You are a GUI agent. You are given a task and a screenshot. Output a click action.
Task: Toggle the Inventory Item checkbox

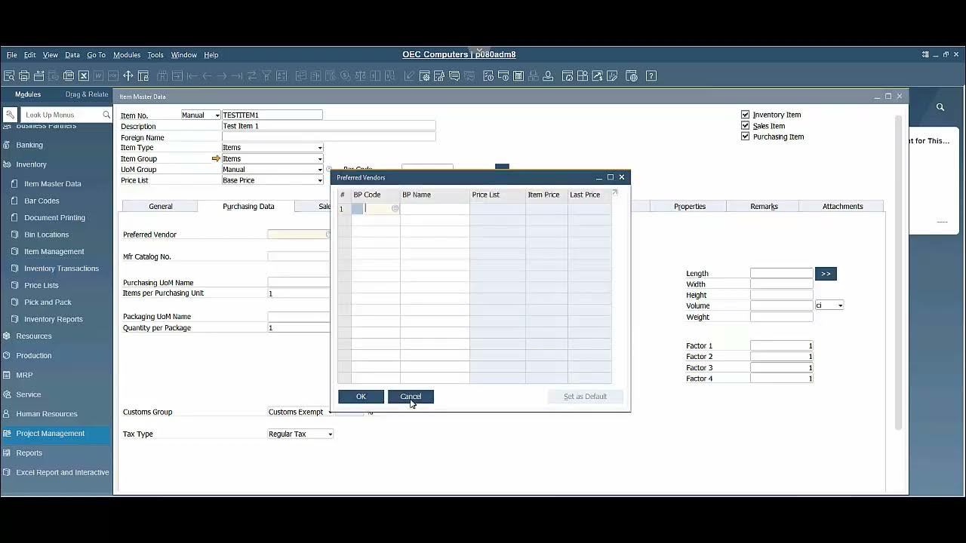745,115
